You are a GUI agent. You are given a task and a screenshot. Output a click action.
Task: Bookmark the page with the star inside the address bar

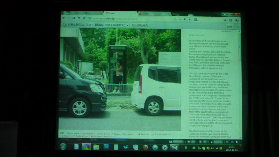click(x=175, y=19)
